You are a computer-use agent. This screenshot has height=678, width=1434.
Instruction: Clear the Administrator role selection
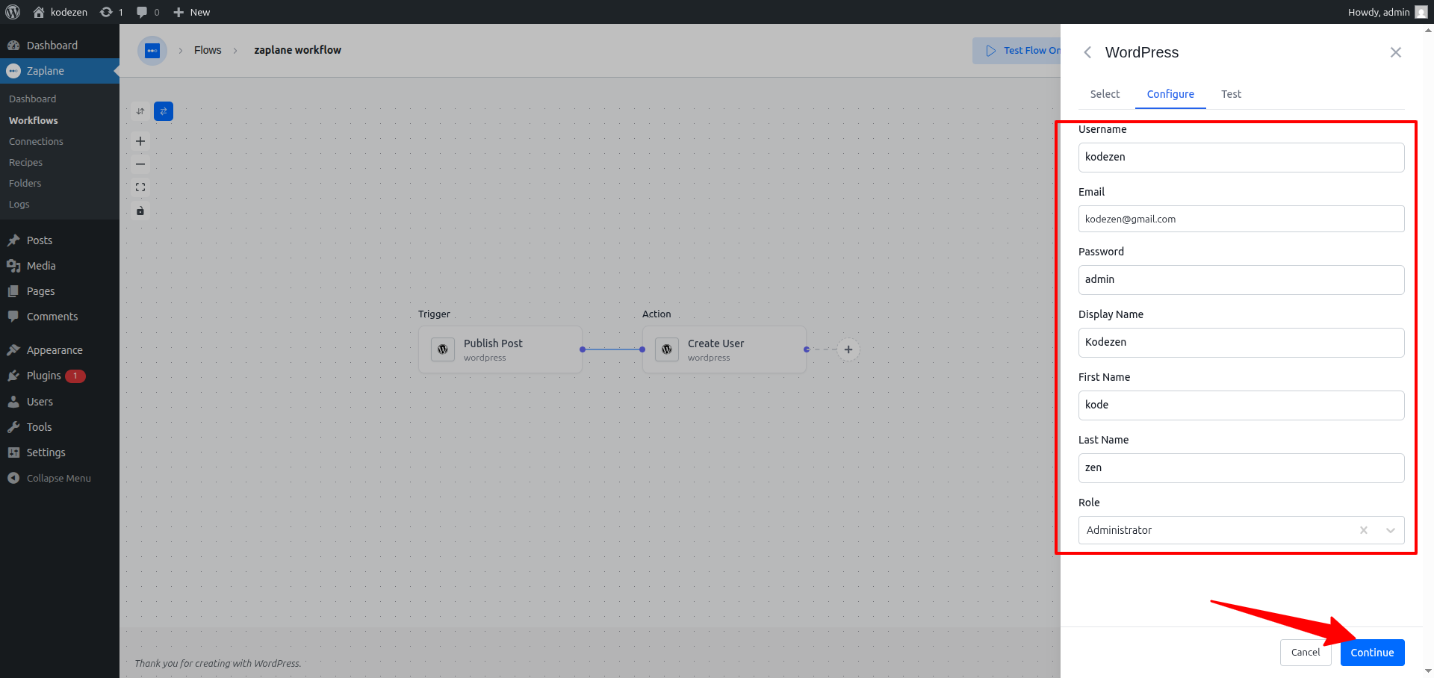click(1364, 530)
